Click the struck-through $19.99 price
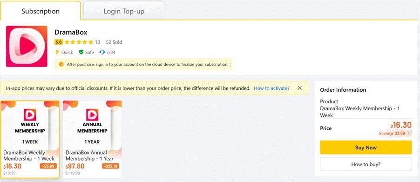Image resolution: width=420 pixels, height=182 pixels. [x=9, y=173]
